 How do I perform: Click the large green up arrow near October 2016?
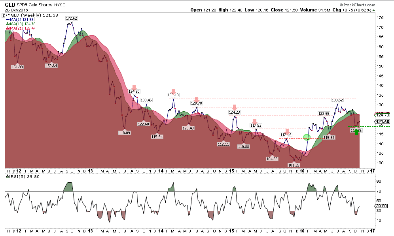(x=356, y=132)
